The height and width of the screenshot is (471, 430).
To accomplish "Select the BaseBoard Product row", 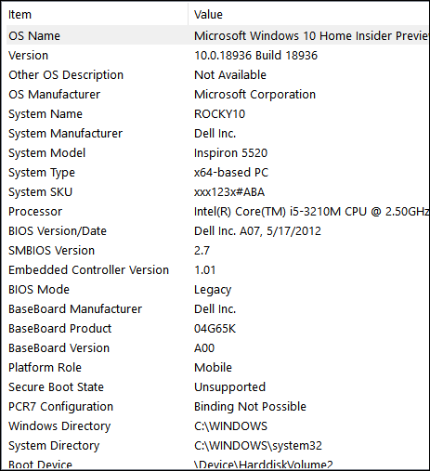I will pos(217,329).
